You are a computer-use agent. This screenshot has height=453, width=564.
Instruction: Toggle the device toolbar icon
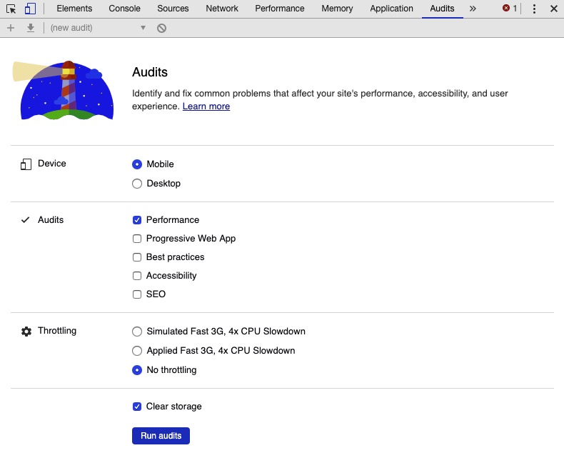click(30, 9)
